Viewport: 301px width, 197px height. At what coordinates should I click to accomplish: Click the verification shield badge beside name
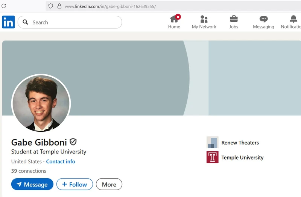pos(73,142)
